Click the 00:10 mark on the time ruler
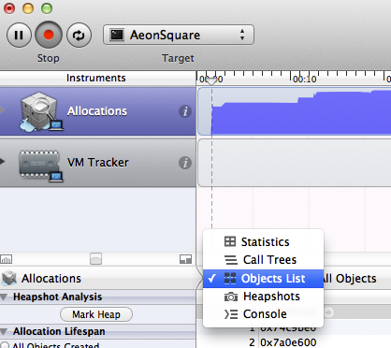Viewport: 391px width, 348px height. click(304, 80)
